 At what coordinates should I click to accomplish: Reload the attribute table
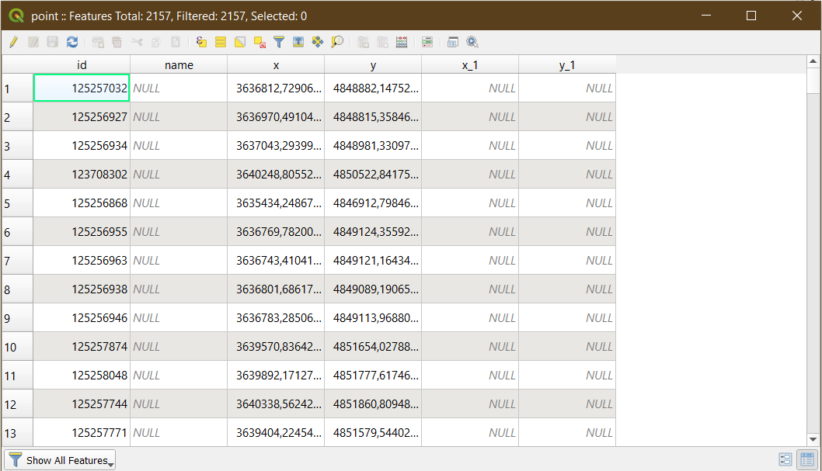pos(71,42)
